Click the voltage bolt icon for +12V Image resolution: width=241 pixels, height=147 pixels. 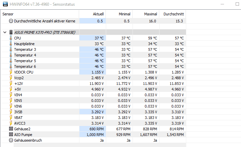pos(11,84)
